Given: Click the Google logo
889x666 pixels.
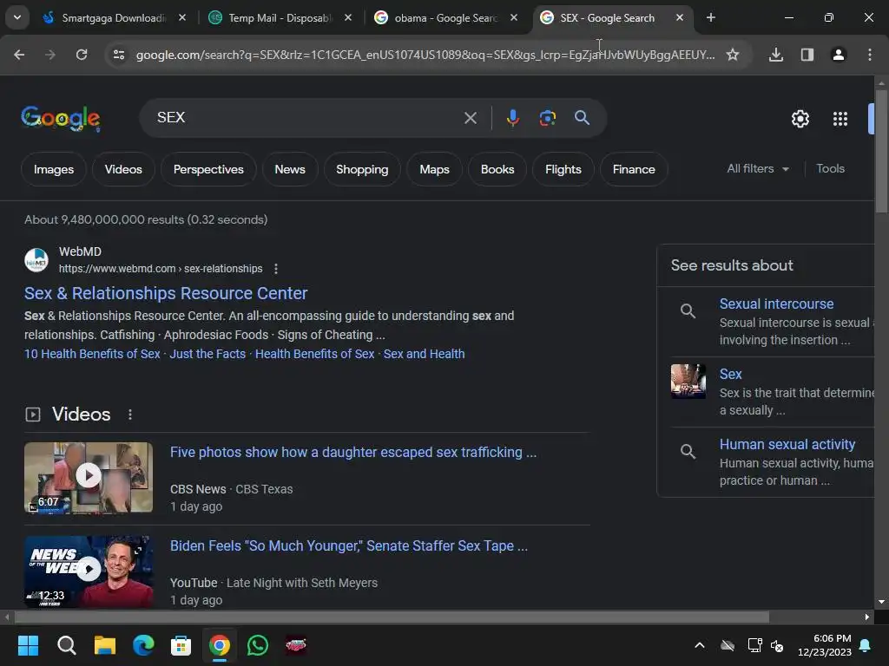Looking at the screenshot, I should pyautogui.click(x=61, y=118).
